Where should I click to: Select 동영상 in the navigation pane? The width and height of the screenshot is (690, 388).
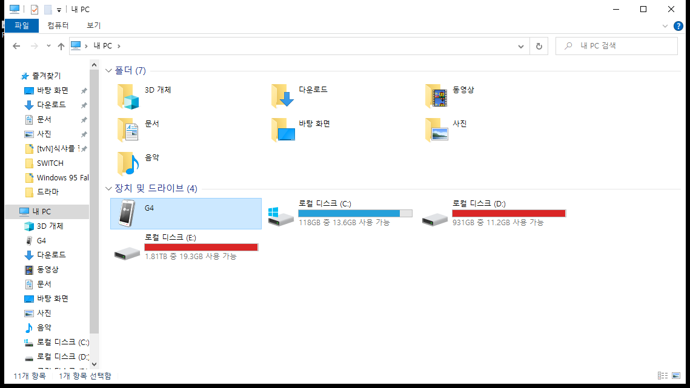pos(47,269)
